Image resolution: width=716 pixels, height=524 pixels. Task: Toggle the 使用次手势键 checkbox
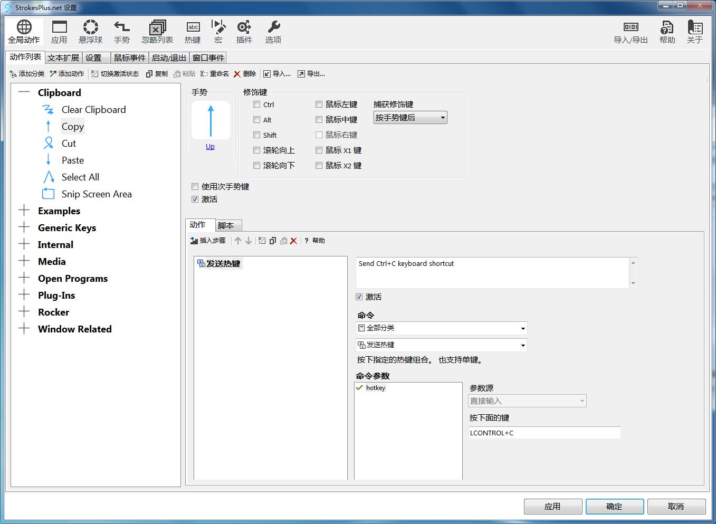[x=195, y=186]
